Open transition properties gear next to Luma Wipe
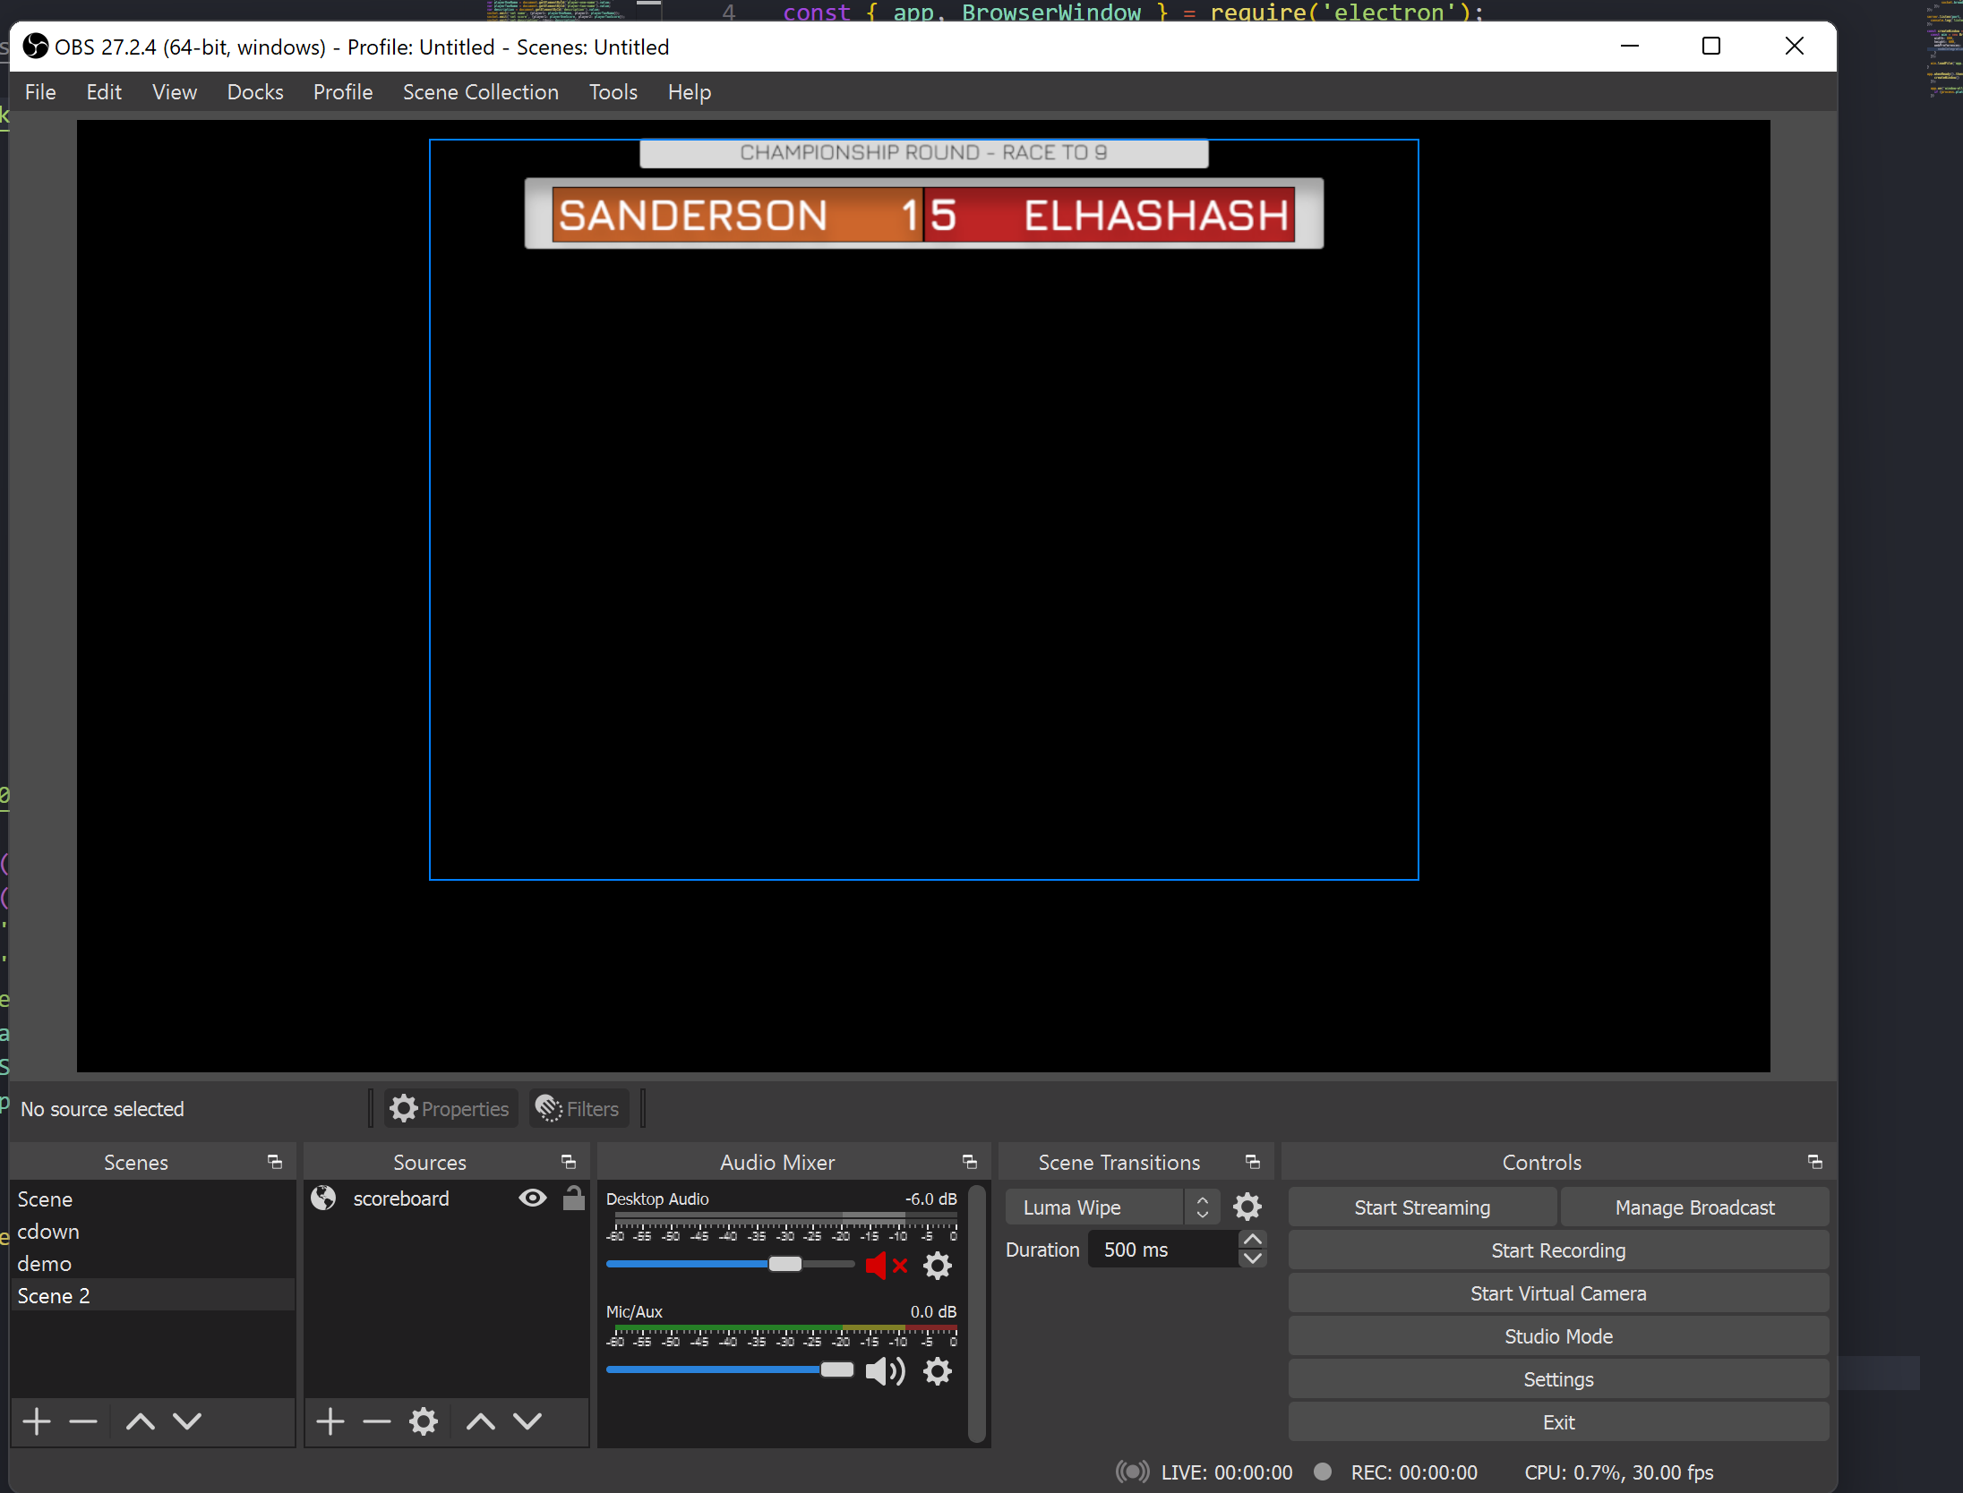Screen dimensions: 1963x1493 pos(1247,1207)
